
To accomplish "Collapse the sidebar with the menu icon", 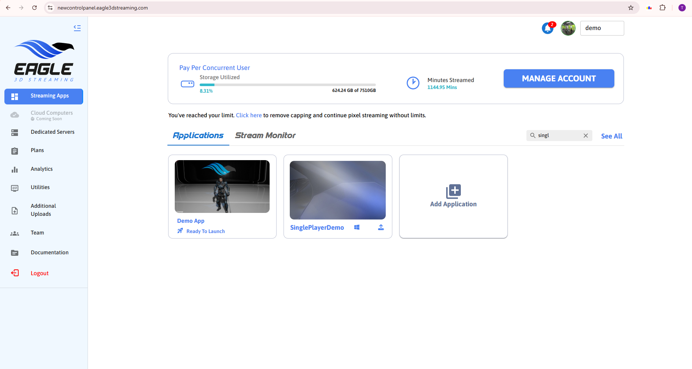I will point(77,28).
